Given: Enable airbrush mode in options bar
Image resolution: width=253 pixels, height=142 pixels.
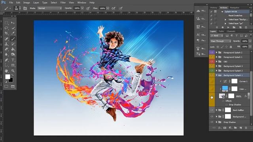Looking at the screenshot, I should pyautogui.click(x=113, y=8).
